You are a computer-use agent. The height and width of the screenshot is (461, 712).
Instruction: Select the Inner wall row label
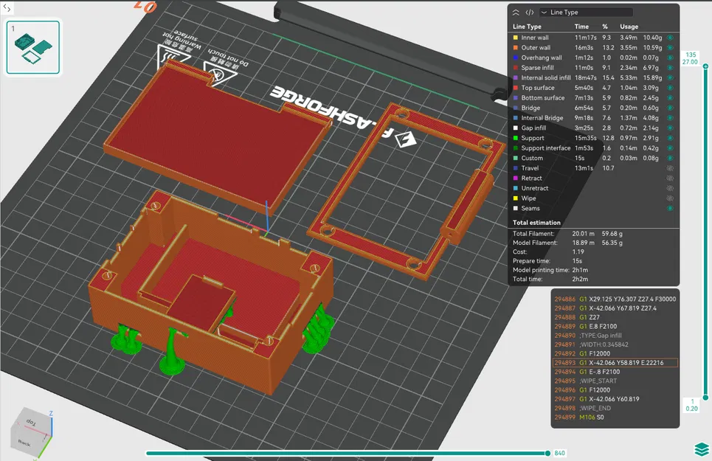pyautogui.click(x=534, y=38)
